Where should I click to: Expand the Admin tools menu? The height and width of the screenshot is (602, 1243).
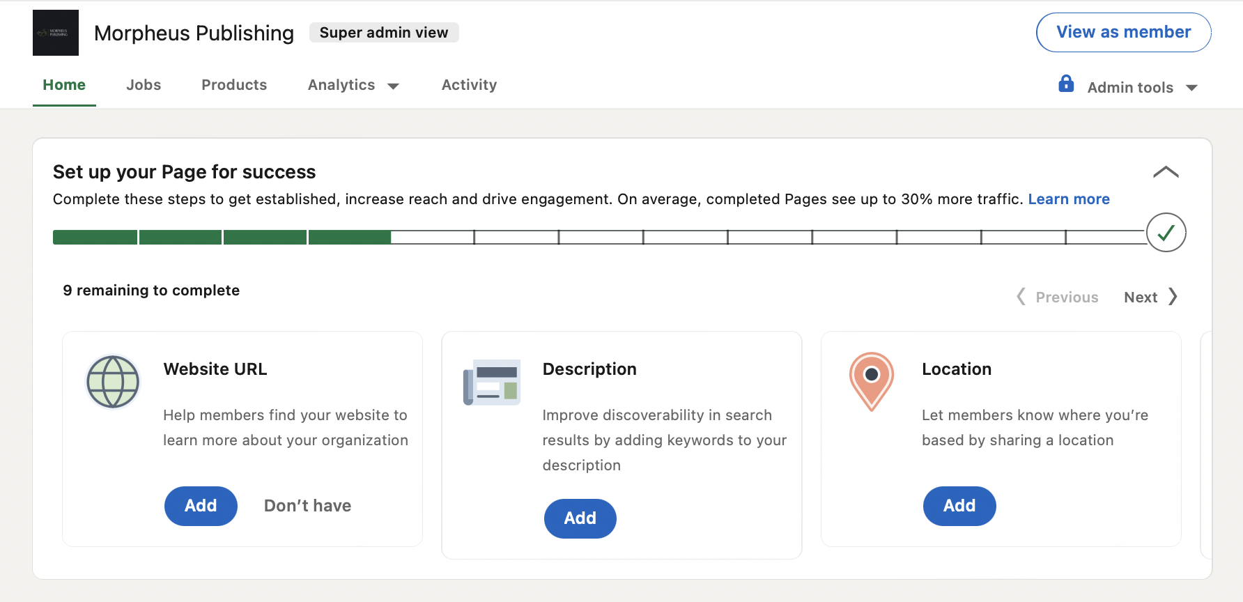click(1143, 87)
